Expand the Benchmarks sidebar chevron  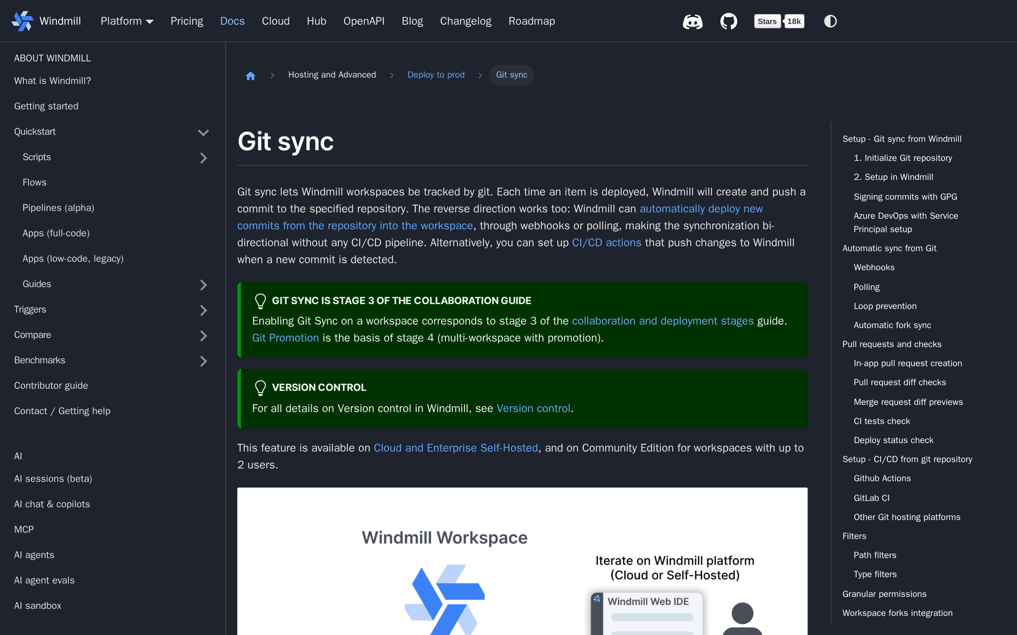point(203,361)
